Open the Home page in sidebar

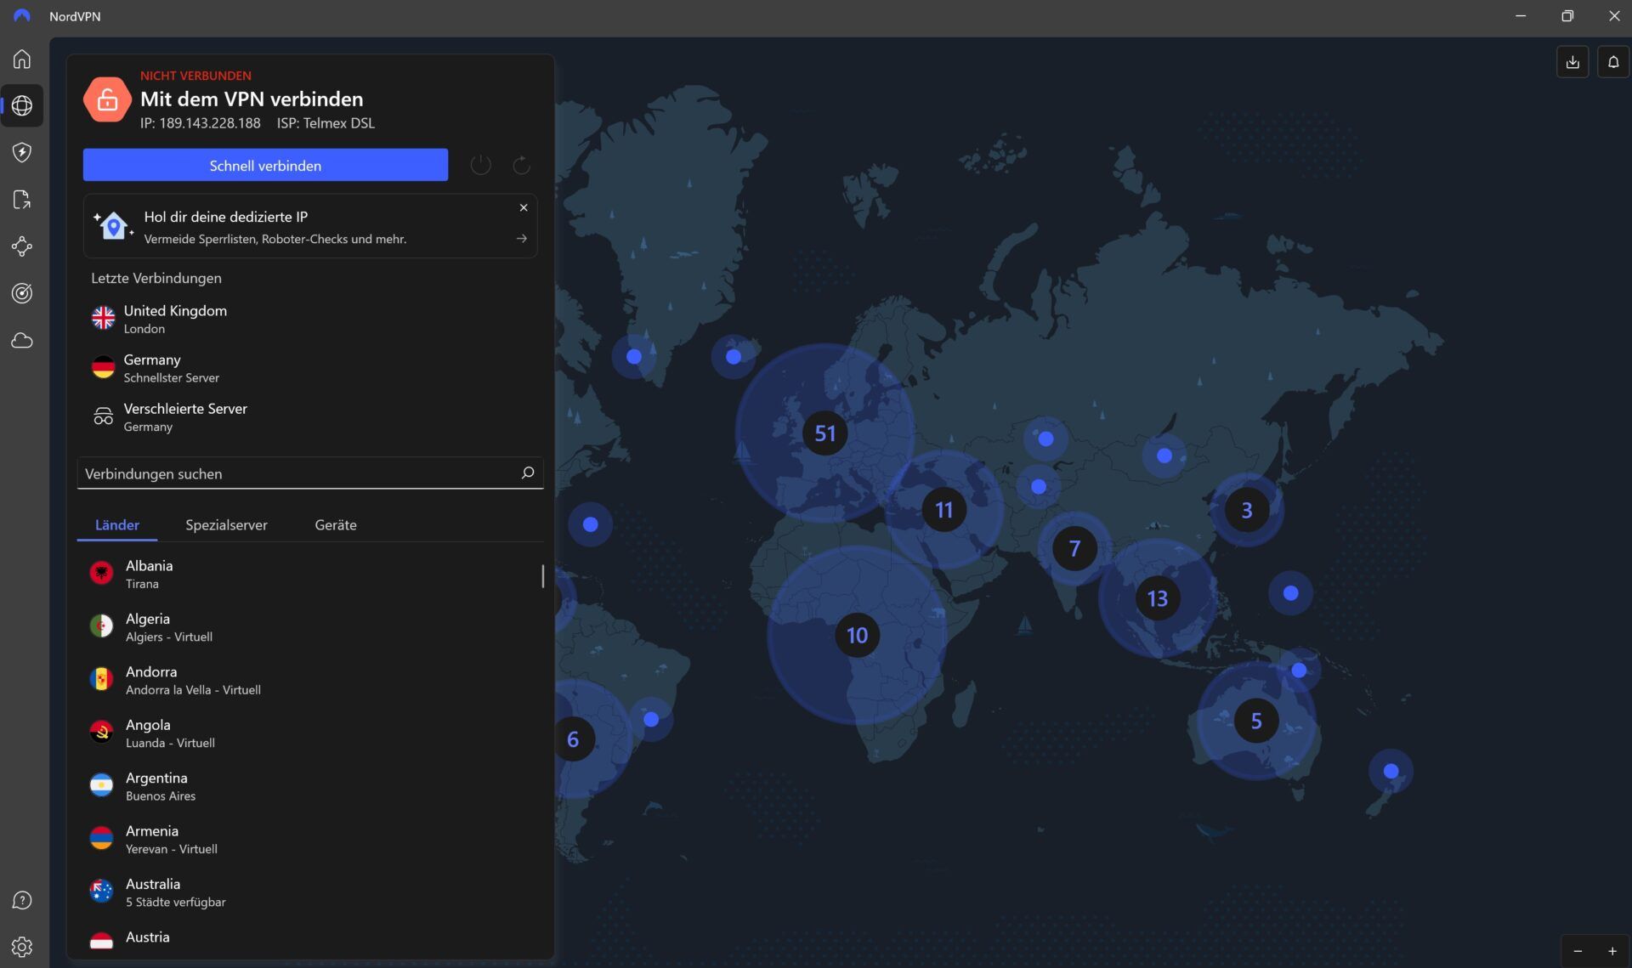pos(22,59)
